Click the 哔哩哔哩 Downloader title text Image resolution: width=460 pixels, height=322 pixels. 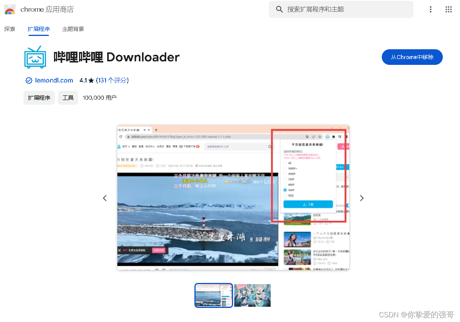click(117, 57)
